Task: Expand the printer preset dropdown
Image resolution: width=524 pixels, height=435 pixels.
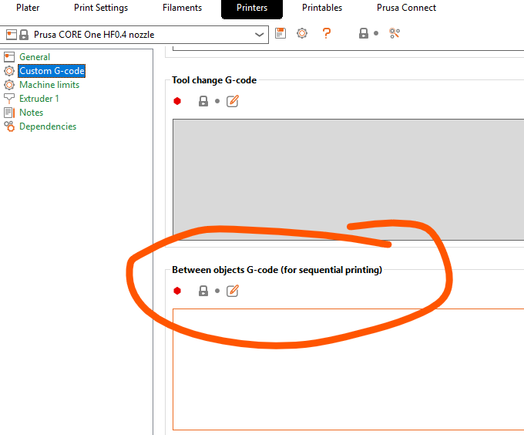Action: (259, 35)
